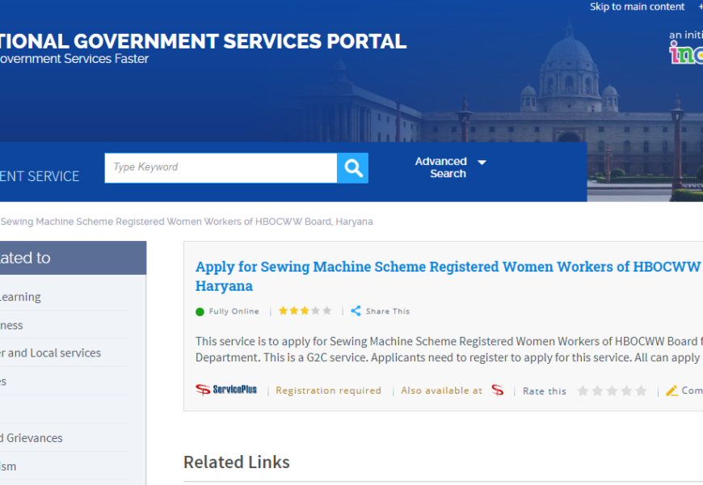
Task: Rate this service five stars
Action: pyautogui.click(x=641, y=390)
